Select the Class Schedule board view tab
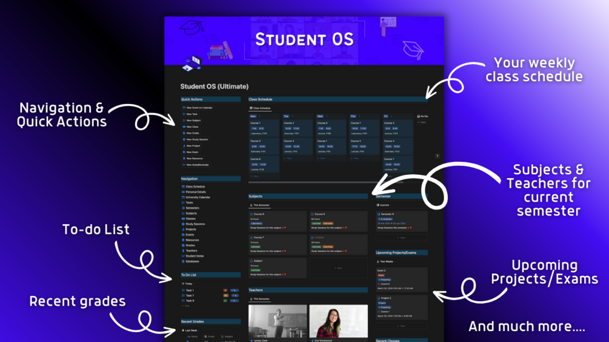Screen dimensions: 609x342 tap(260, 108)
